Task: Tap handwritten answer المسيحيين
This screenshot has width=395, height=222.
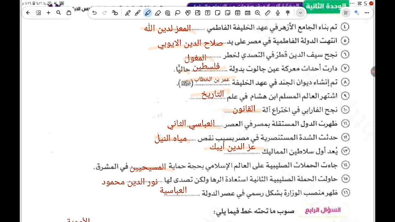Action: tap(148, 167)
